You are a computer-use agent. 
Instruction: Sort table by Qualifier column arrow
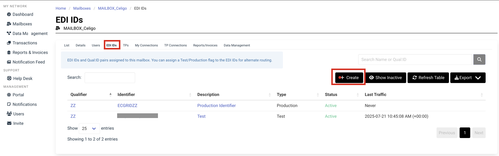(x=110, y=94)
